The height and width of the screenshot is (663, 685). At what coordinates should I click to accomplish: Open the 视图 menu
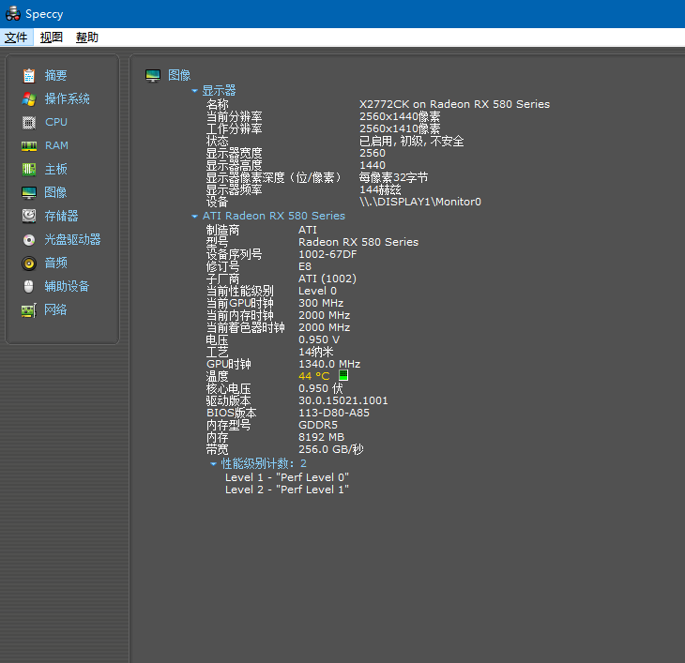[x=52, y=38]
